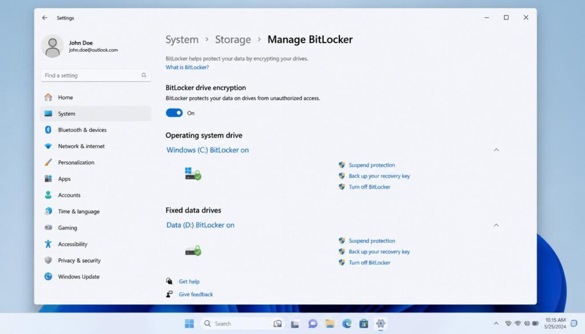Back up recovery key for Data (D:)
585x334 pixels.
(379, 252)
